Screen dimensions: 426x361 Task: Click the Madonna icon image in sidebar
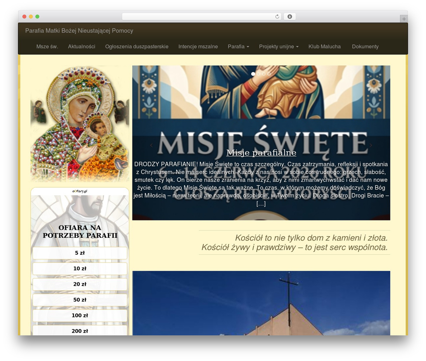(x=80, y=124)
